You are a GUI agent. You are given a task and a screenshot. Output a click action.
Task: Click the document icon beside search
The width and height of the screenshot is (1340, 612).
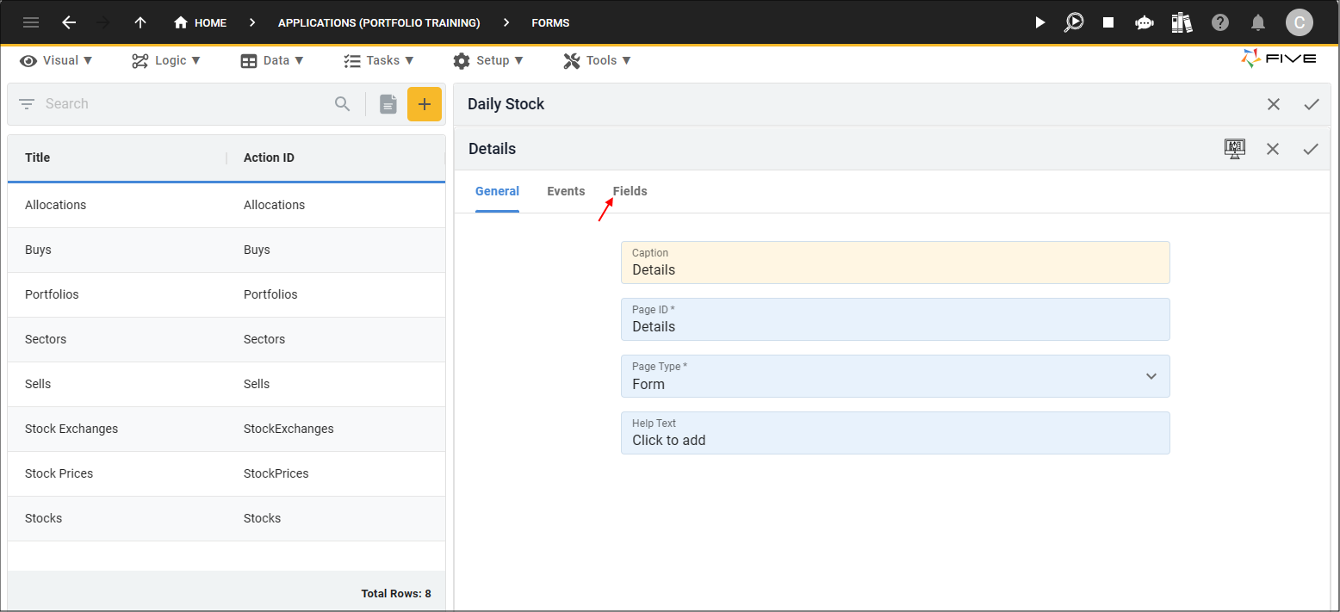(x=388, y=104)
